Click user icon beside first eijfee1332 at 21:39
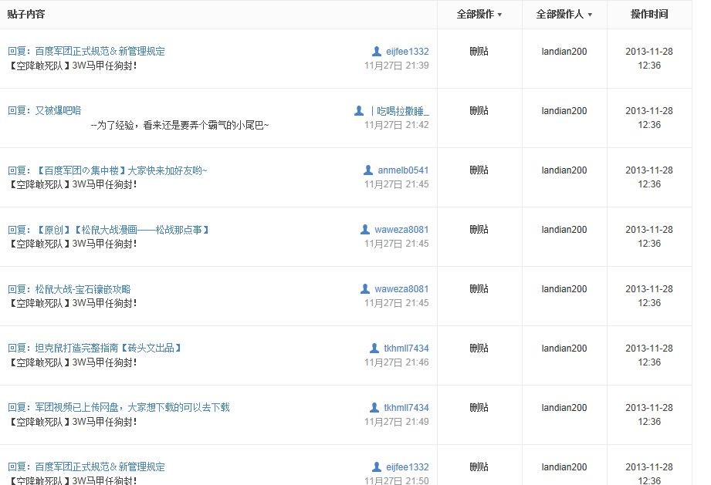The width and height of the screenshot is (711, 485). [x=377, y=51]
